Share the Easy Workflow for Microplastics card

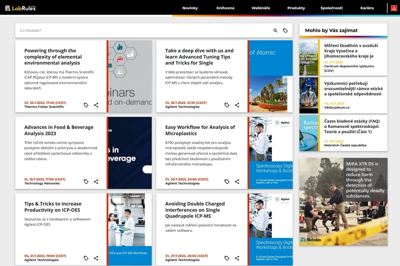click(237, 181)
